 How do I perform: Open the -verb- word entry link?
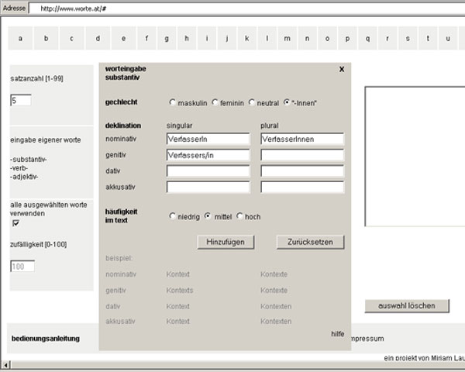[x=20, y=168]
